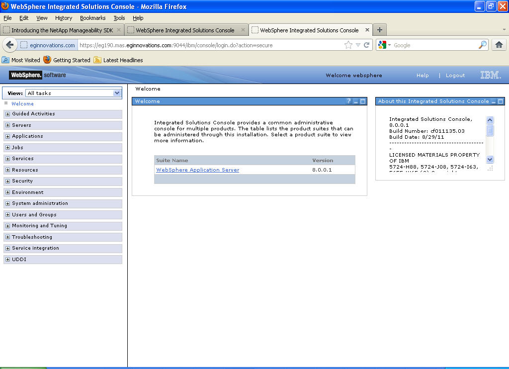Viewport: 509px width, 369px height.
Task: Expand the System administration node
Action: [x=7, y=204]
